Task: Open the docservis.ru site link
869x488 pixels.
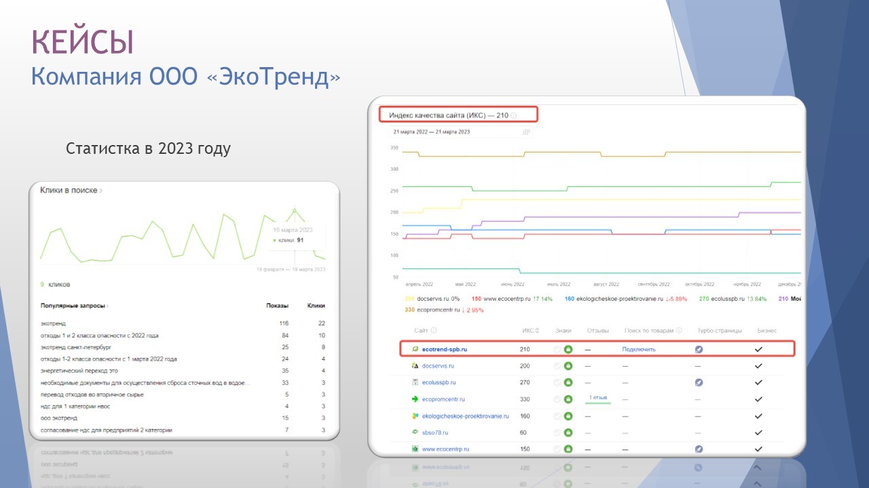Action: (x=438, y=366)
